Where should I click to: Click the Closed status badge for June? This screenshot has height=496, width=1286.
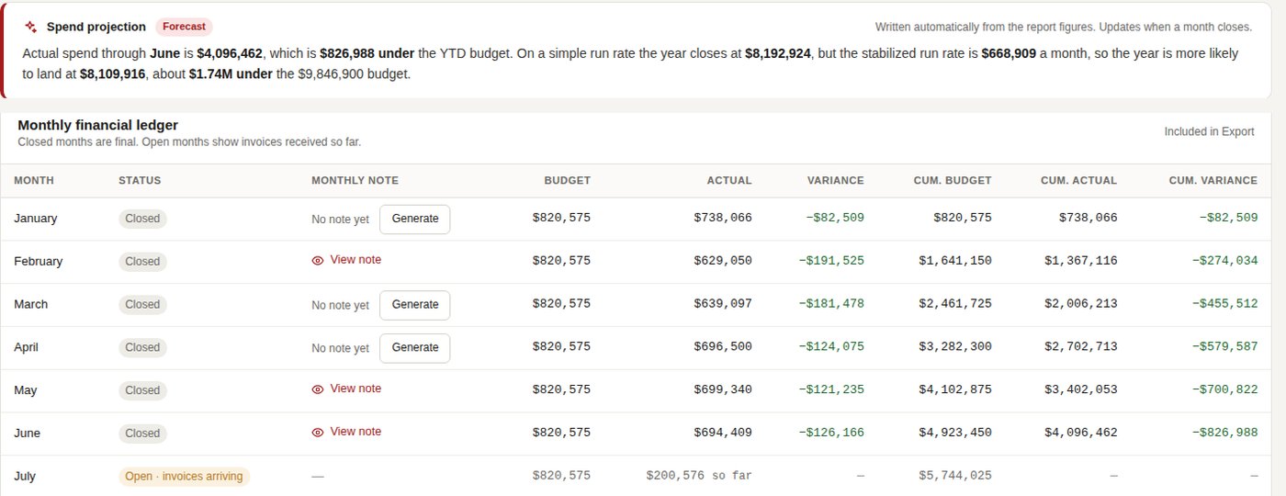pyautogui.click(x=142, y=433)
